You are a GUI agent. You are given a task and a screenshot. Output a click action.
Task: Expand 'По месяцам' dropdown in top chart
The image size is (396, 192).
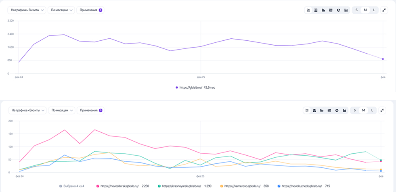click(x=61, y=10)
